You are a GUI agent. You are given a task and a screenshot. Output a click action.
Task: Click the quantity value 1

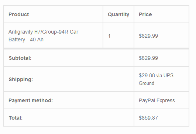point(109,36)
